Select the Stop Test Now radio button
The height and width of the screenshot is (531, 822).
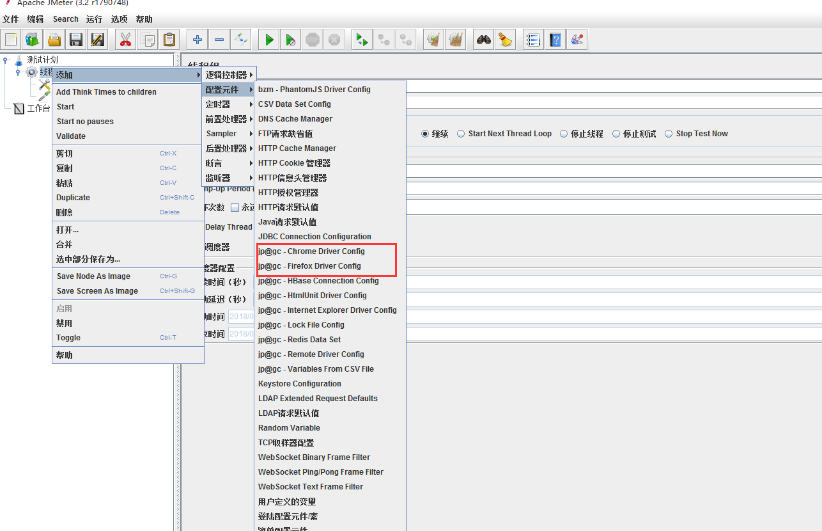[670, 133]
